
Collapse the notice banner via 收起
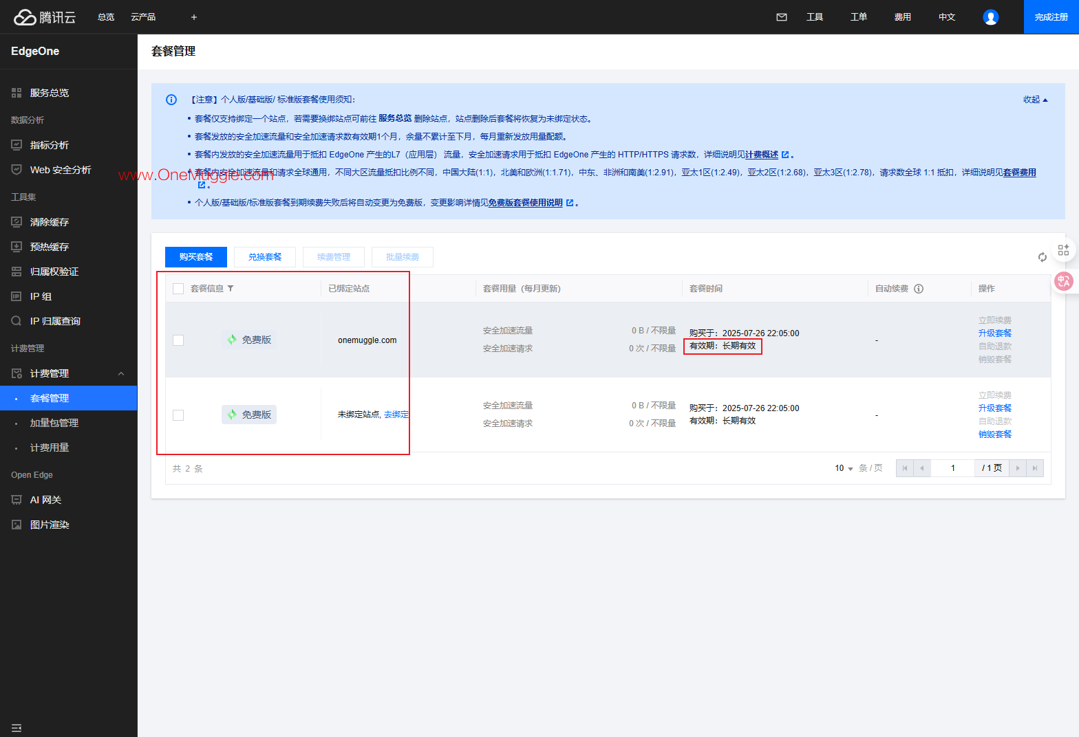(x=1035, y=100)
